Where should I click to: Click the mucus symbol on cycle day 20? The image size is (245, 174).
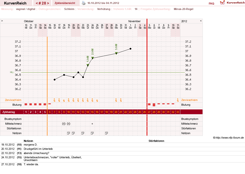(x=116, y=100)
